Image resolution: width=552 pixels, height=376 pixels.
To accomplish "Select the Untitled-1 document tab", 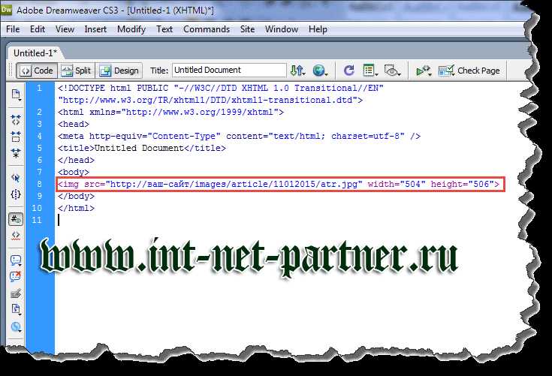I will pyautogui.click(x=35, y=53).
